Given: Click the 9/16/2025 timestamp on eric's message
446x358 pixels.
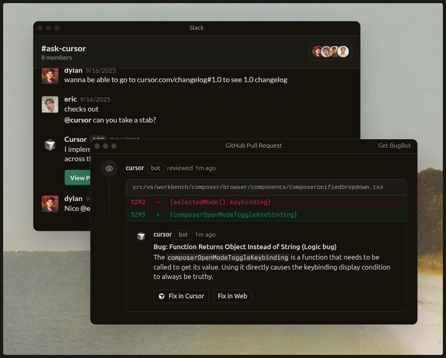Looking at the screenshot, I should (x=95, y=99).
